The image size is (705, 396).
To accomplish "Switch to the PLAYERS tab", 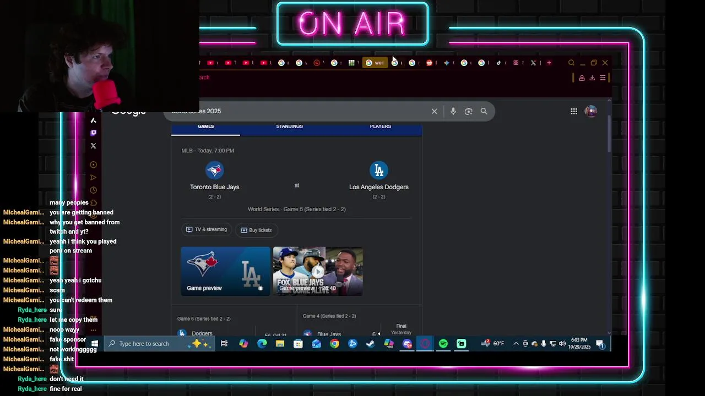I will coord(380,127).
